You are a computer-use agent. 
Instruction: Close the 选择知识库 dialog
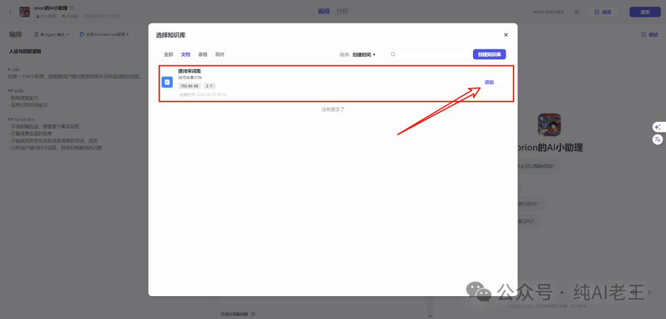coord(506,34)
